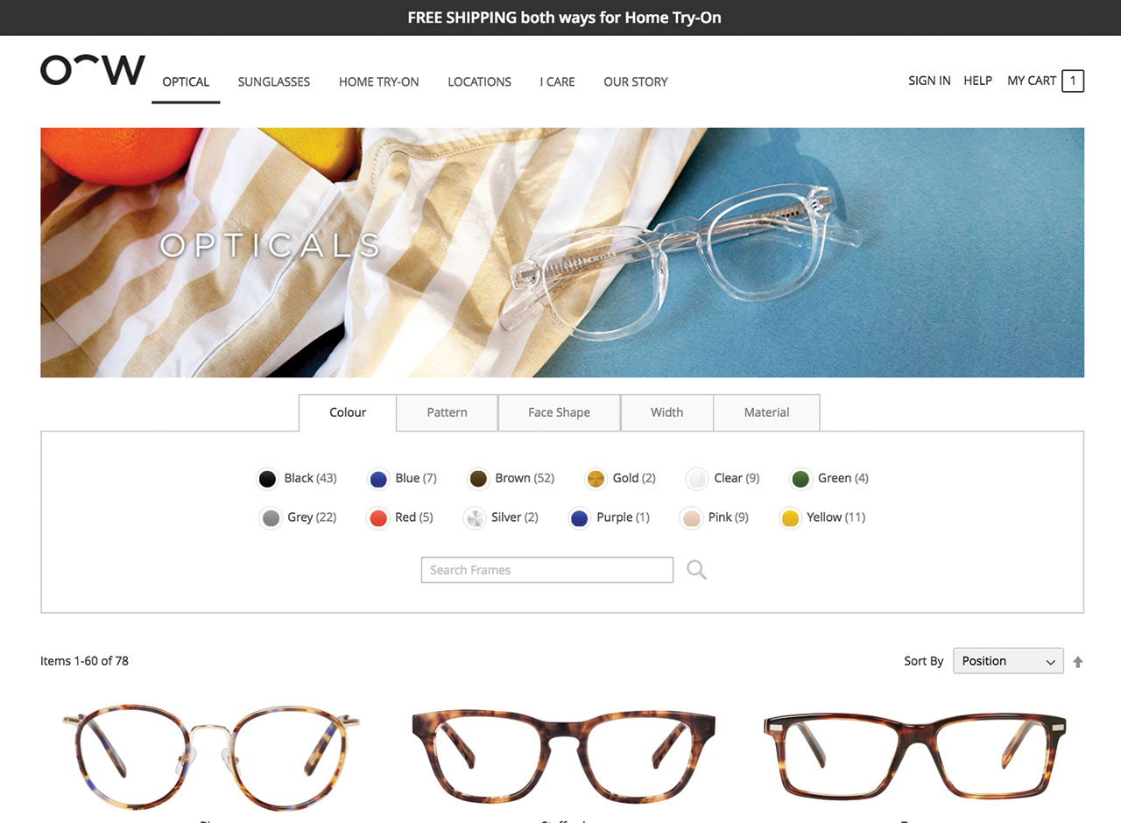Viewport: 1121px width, 823px height.
Task: Pick the Purple colour swatch
Action: [x=579, y=518]
